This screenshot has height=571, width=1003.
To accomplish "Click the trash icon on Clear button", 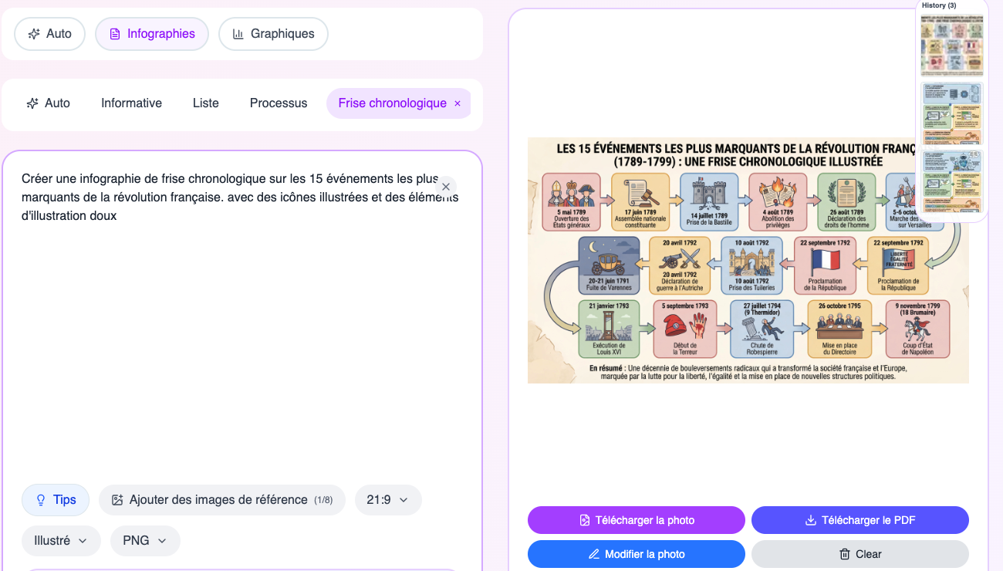I will [845, 554].
